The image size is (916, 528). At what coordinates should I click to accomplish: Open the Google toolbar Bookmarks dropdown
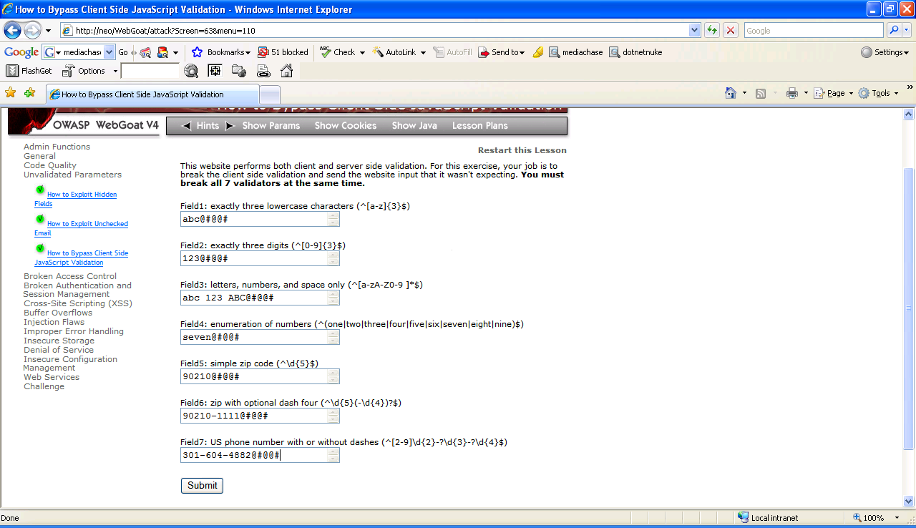click(221, 52)
